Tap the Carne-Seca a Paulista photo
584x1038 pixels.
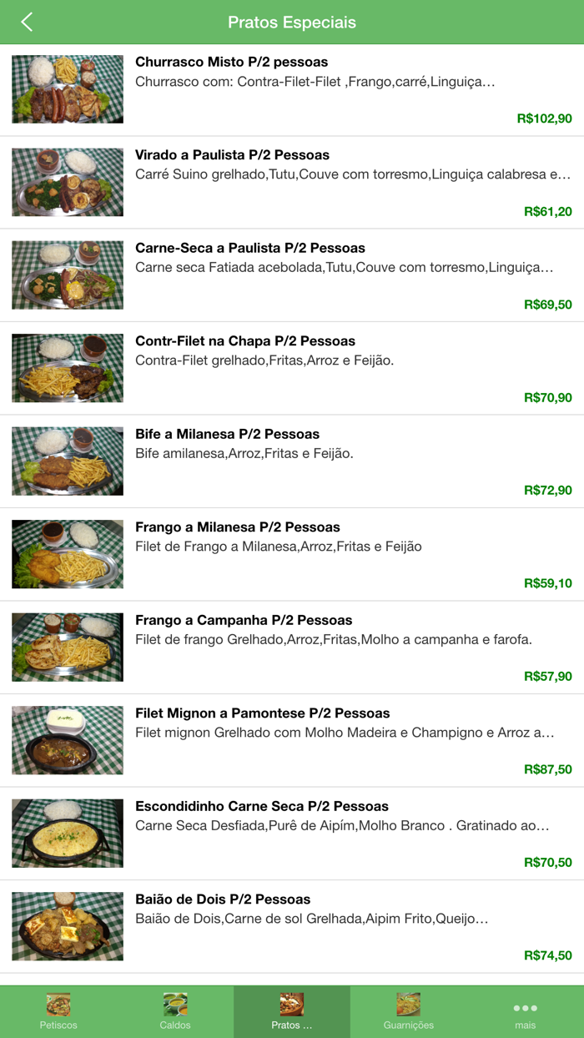pos(66,275)
